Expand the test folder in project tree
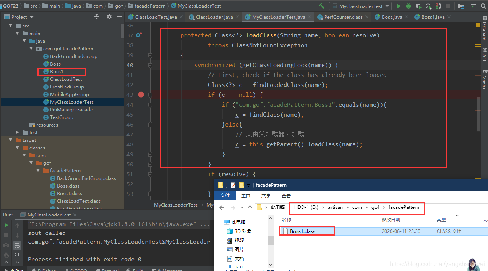The height and width of the screenshot is (271, 488). click(x=17, y=133)
